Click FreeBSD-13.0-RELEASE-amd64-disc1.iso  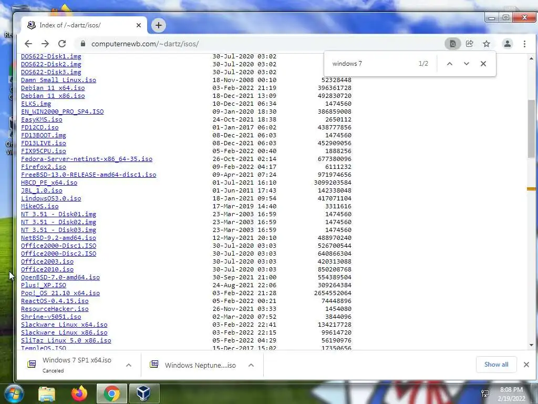point(88,175)
